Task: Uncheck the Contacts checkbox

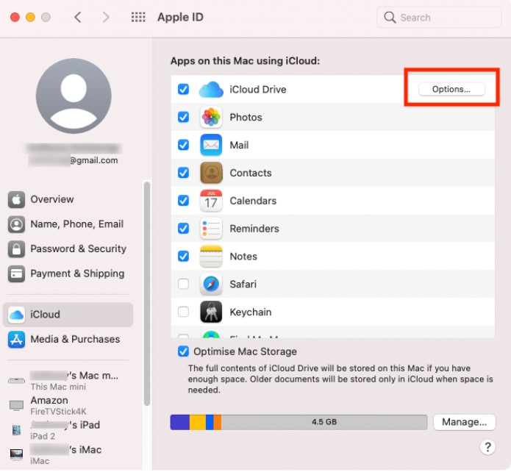Action: 183,173
